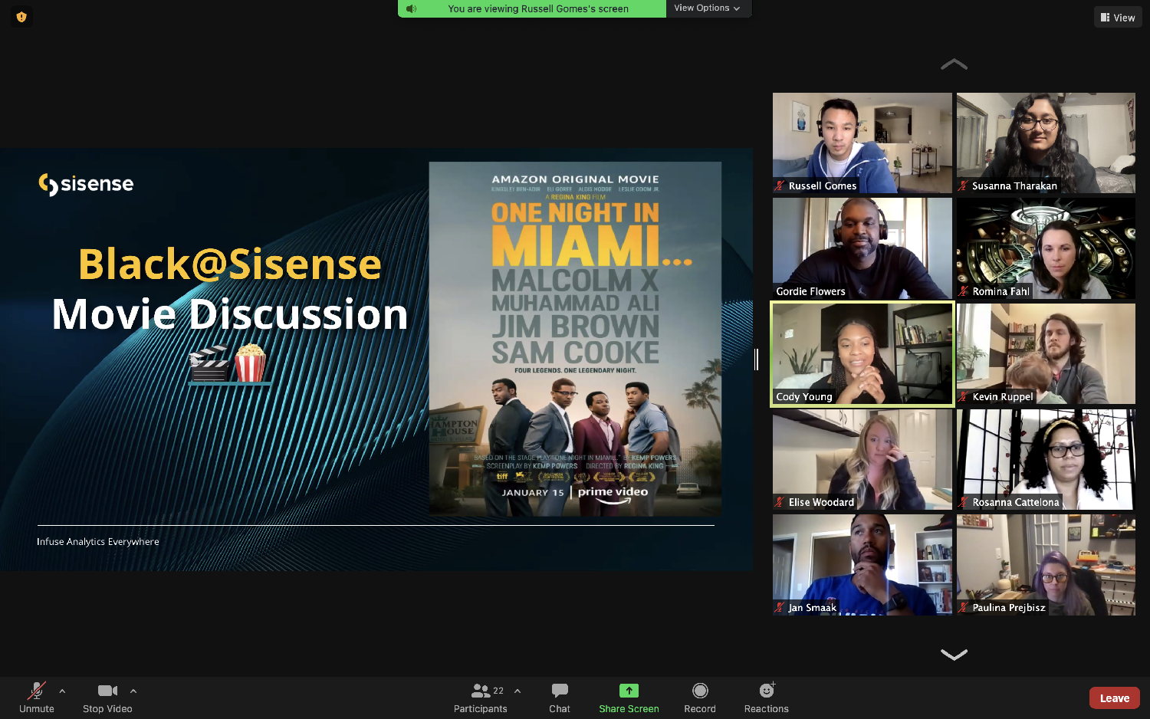This screenshot has width=1150, height=719.
Task: Click the encryption shield icon
Action: tap(21, 17)
